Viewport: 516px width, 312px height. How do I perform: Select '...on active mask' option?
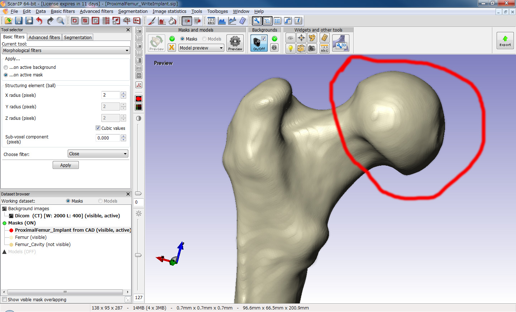coord(23,75)
